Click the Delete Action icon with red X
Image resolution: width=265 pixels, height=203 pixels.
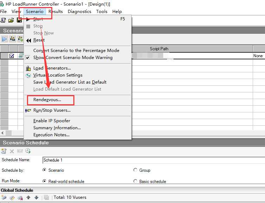point(20,197)
